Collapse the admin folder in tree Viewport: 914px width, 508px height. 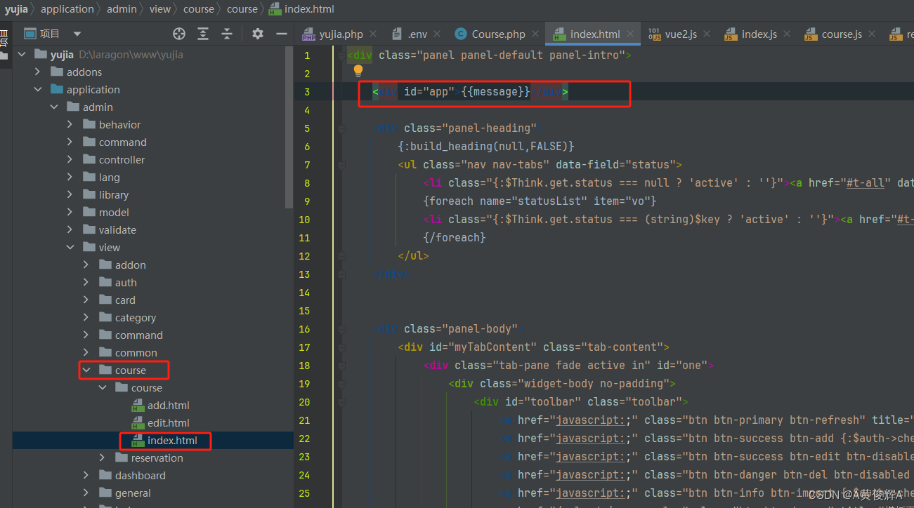(54, 106)
